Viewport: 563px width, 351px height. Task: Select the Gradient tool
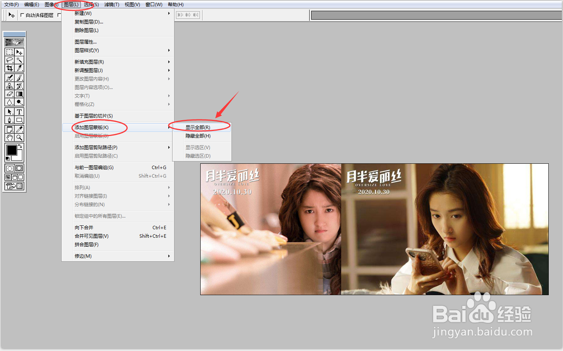[19, 94]
